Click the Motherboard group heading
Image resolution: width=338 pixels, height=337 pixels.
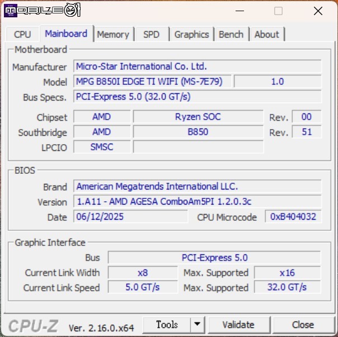41,50
